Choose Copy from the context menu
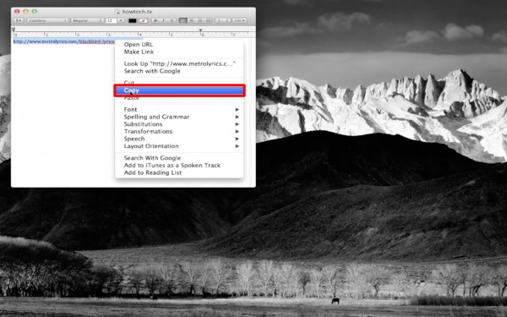Screen dimensions: 507x317 tap(179, 90)
